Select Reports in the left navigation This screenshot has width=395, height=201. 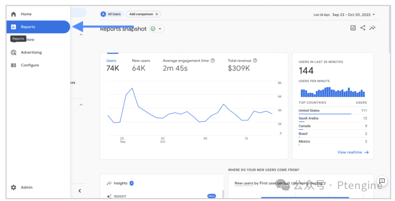tap(38, 27)
